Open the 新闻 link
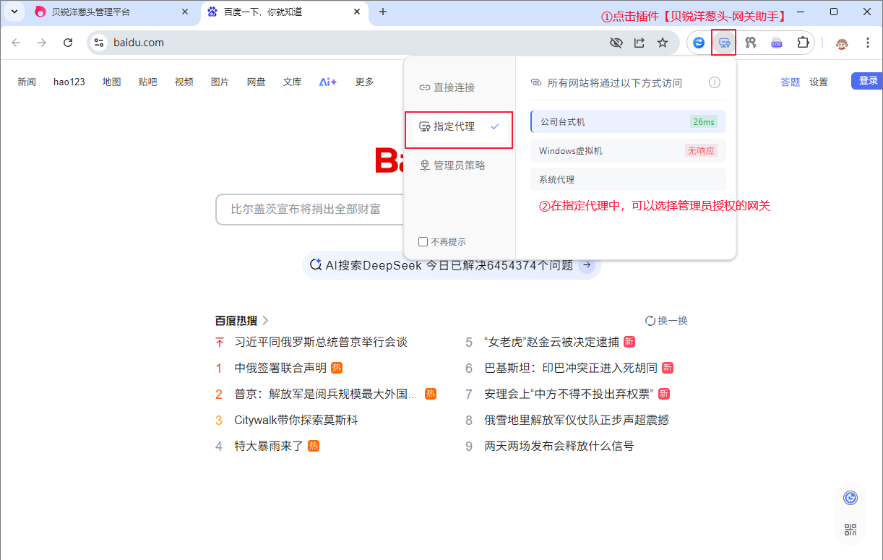The width and height of the screenshot is (883, 560). pos(27,82)
